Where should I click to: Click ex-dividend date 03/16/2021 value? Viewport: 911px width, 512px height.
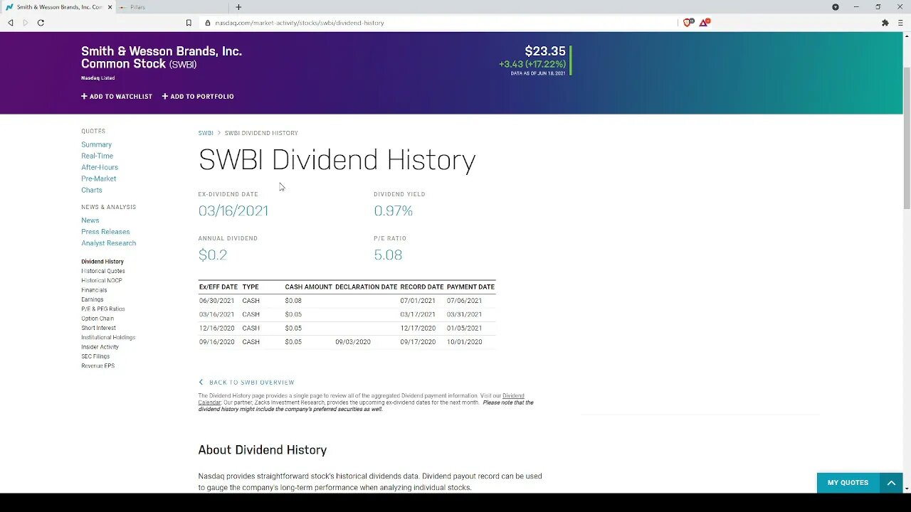point(233,211)
